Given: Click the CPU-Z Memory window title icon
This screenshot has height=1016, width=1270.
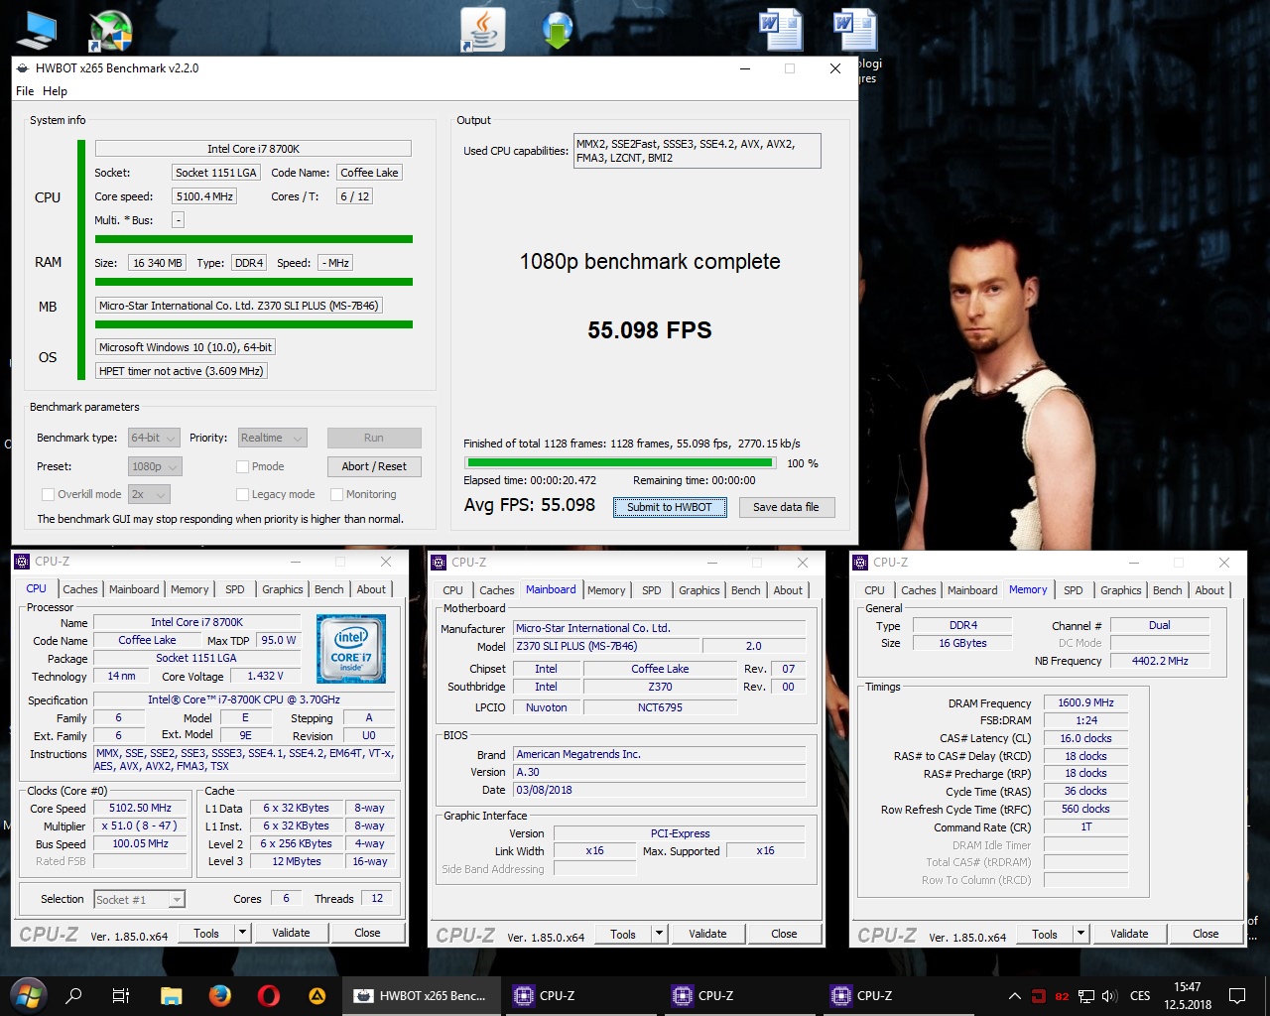Looking at the screenshot, I should (x=860, y=562).
